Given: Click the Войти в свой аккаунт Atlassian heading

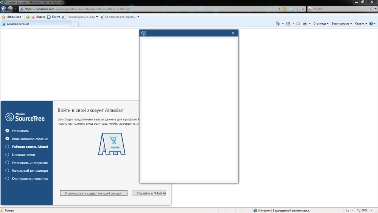Looking at the screenshot, I should pyautogui.click(x=90, y=110).
